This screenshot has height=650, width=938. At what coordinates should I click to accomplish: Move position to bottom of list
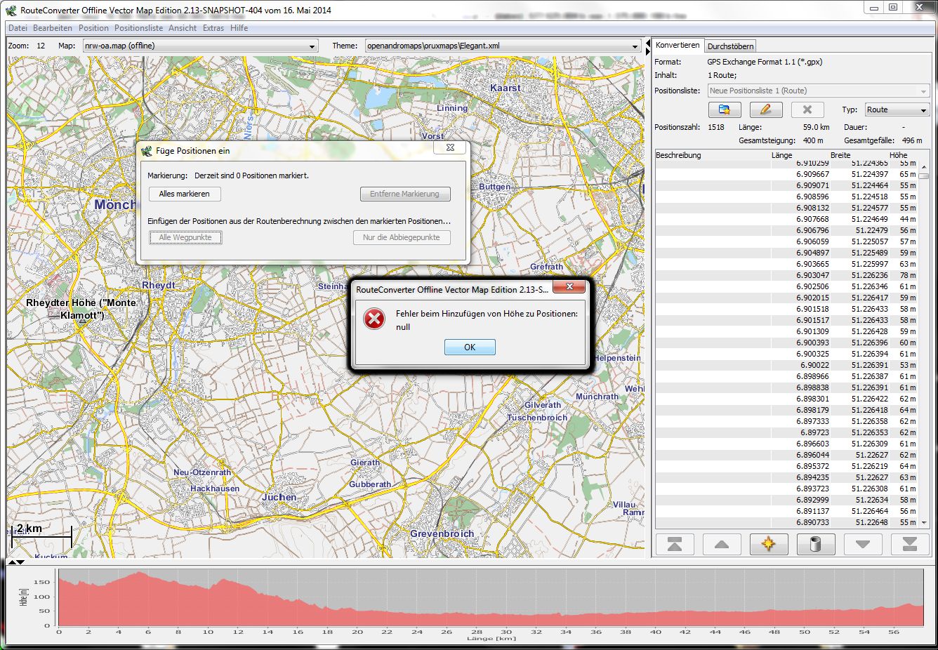point(909,544)
